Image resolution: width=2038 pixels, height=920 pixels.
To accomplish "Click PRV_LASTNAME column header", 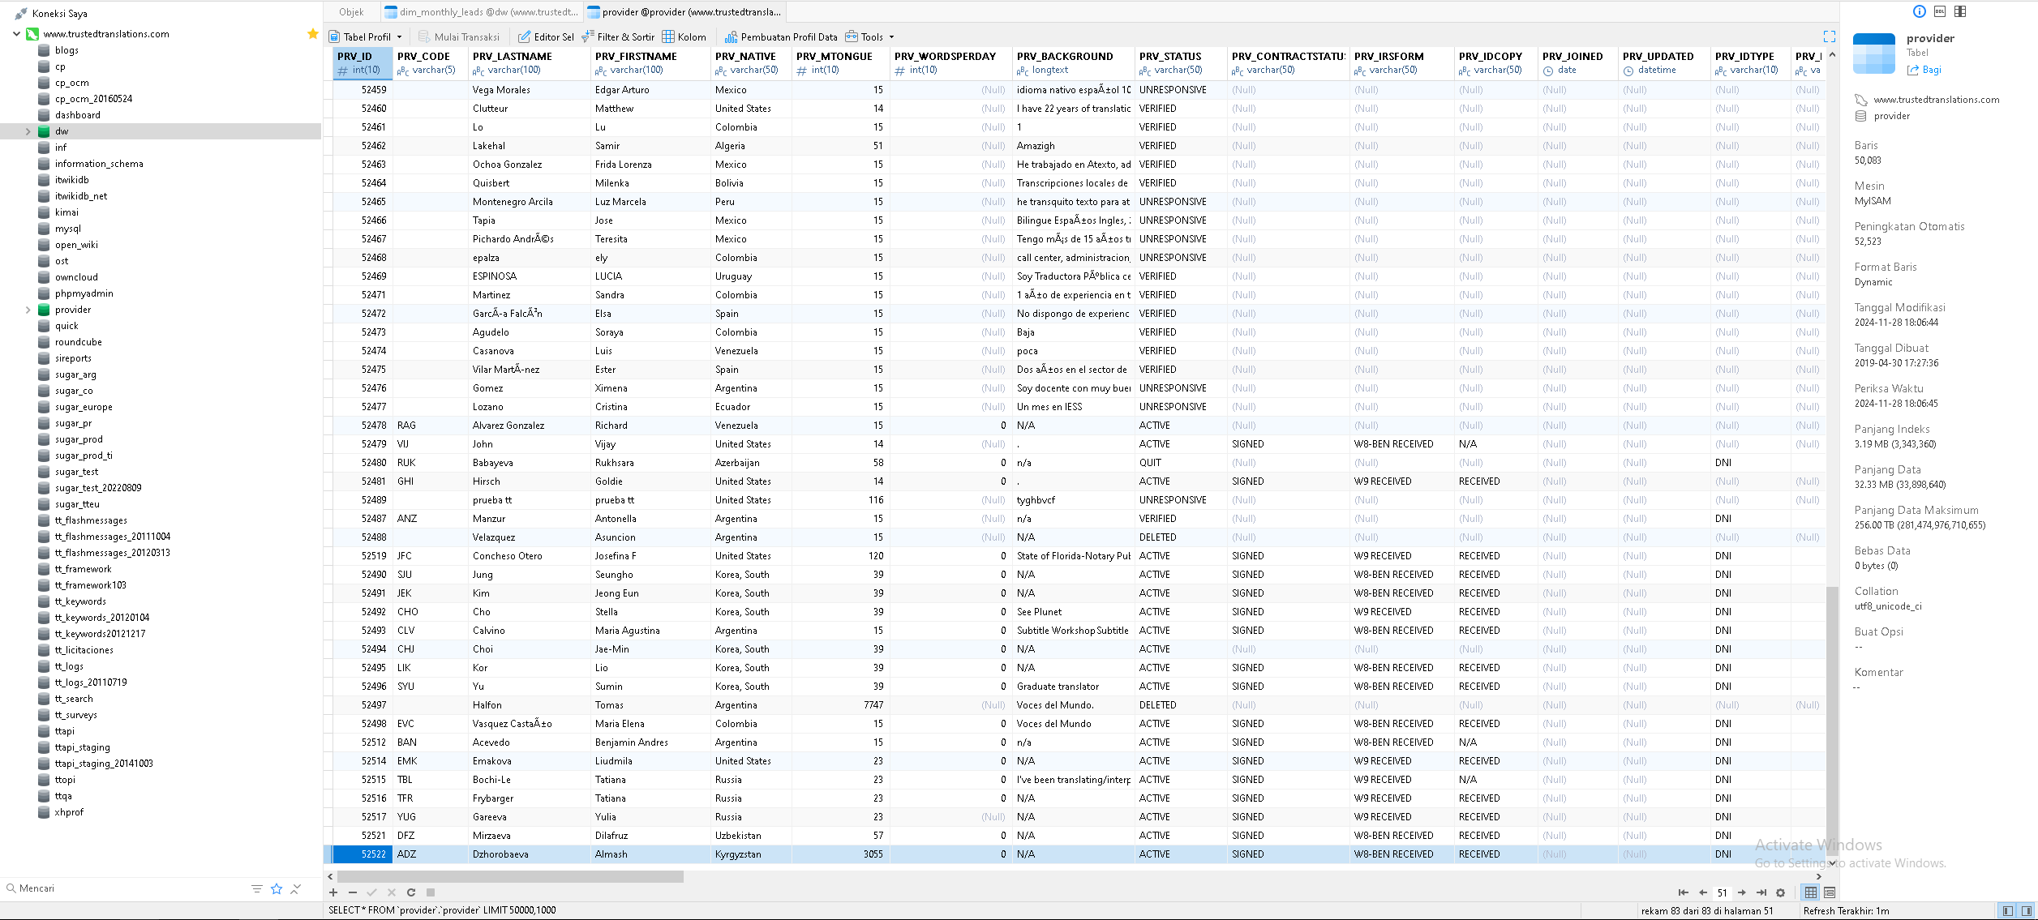I will tap(530, 63).
